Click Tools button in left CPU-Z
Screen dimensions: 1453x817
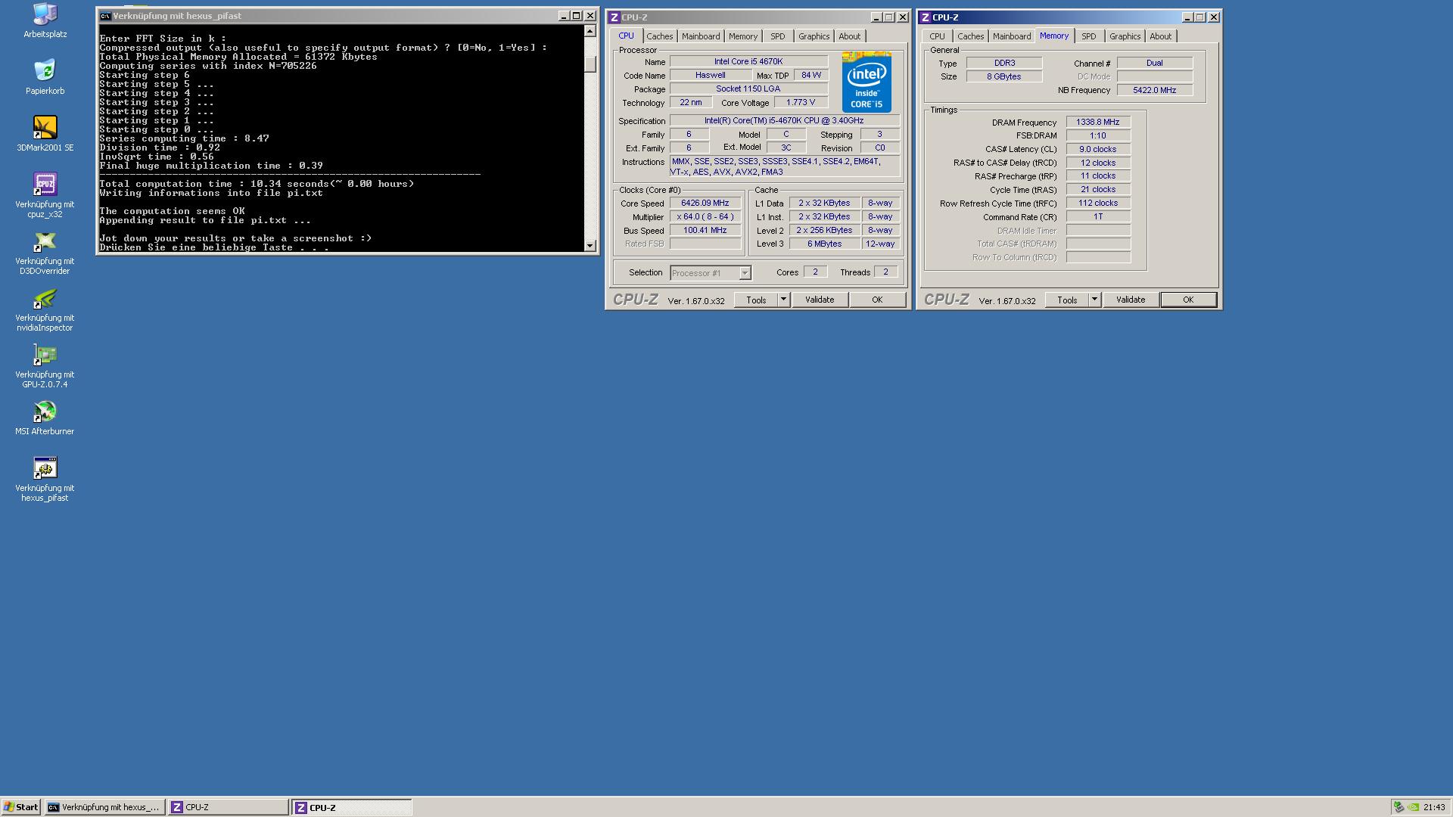click(x=756, y=300)
